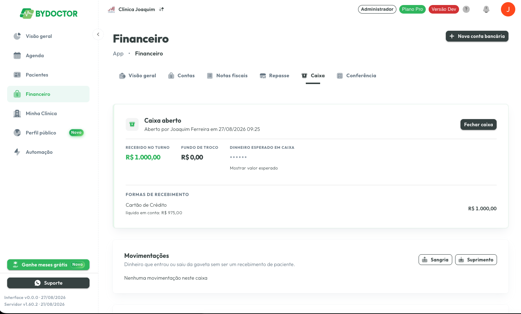Open help via question mark icon

466,9
